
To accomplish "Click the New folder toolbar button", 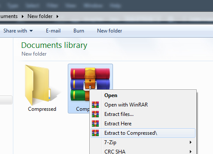I will point(110,31).
